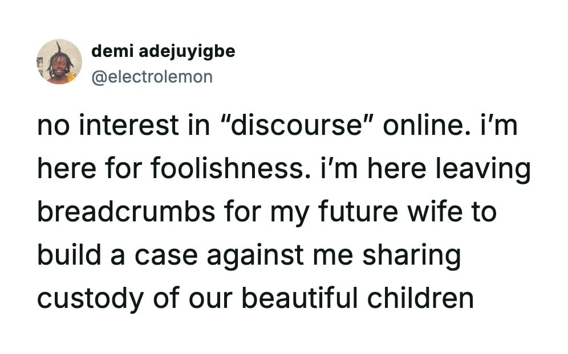Click the word "no" starting the tweet
Viewport: 568px width, 354px height.
51,125
